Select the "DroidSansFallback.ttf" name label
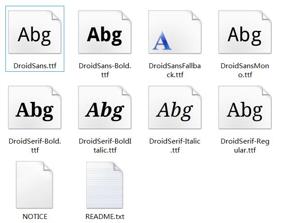Screen dimensions: 283x223 click(x=175, y=70)
